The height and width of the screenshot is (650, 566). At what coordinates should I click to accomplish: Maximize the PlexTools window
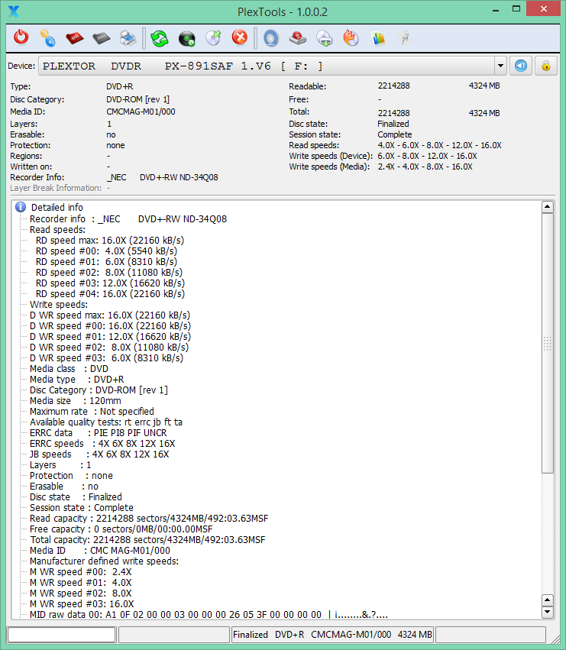point(516,8)
